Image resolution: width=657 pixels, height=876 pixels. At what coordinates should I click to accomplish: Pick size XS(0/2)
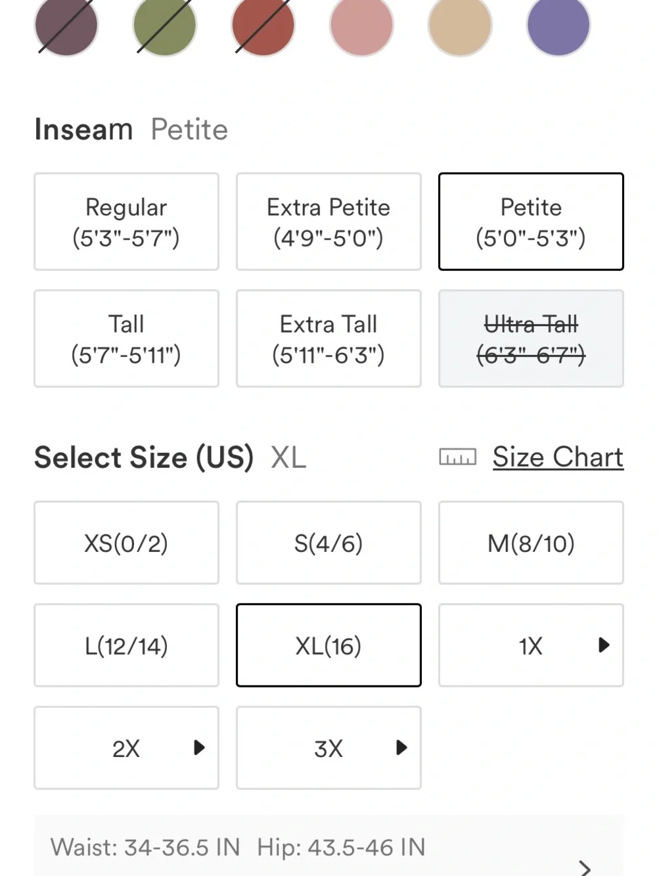pyautogui.click(x=126, y=543)
